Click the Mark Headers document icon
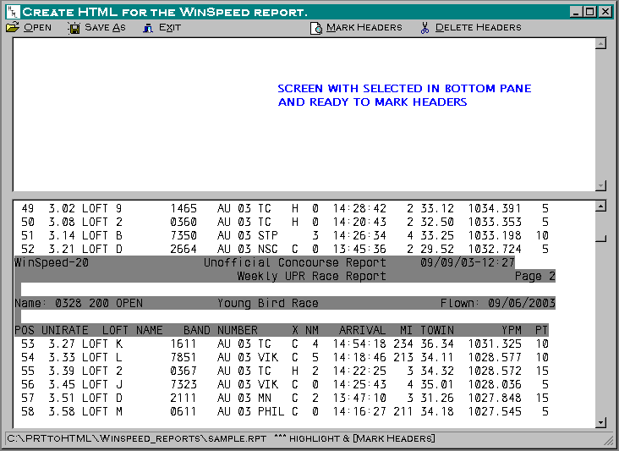This screenshot has height=451, width=619. coord(316,28)
